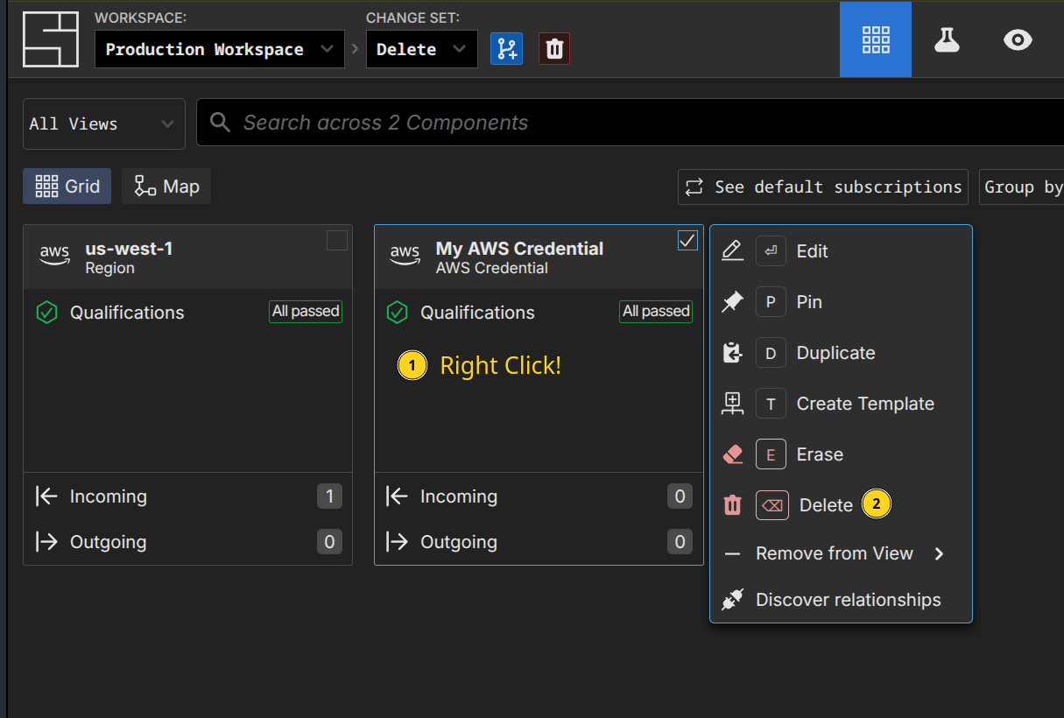Screen dimensions: 1064x718
Task: Open the Delete change set dropdown
Action: [421, 49]
